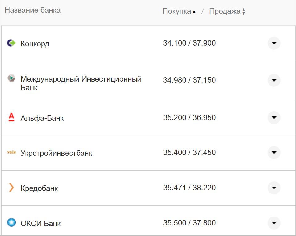Image resolution: width=296 pixels, height=236 pixels.
Task: Toggle sorting by Покупка column
Action: pos(177,10)
